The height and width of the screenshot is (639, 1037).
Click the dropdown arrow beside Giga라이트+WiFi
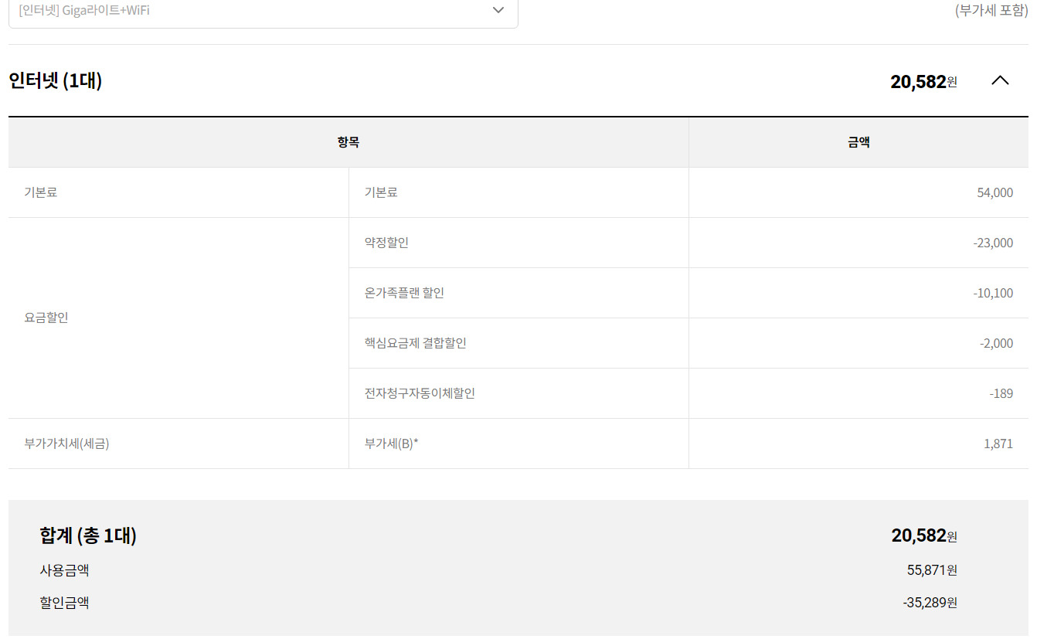(x=498, y=10)
